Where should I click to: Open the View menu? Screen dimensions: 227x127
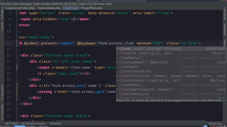pyautogui.click(x=16, y=4)
